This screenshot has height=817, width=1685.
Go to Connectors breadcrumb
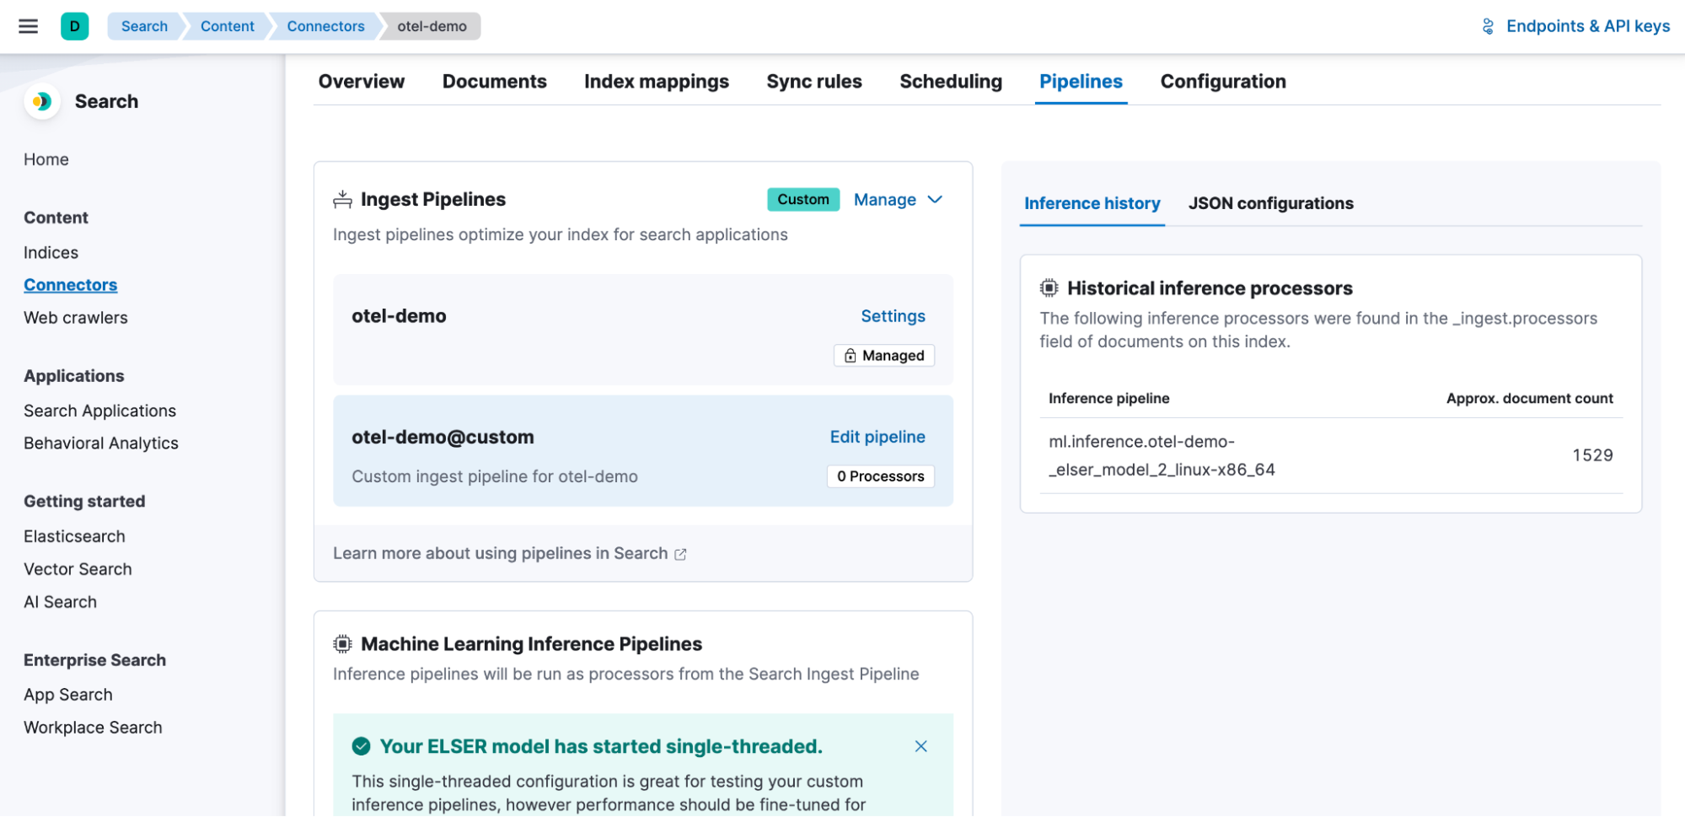point(325,26)
